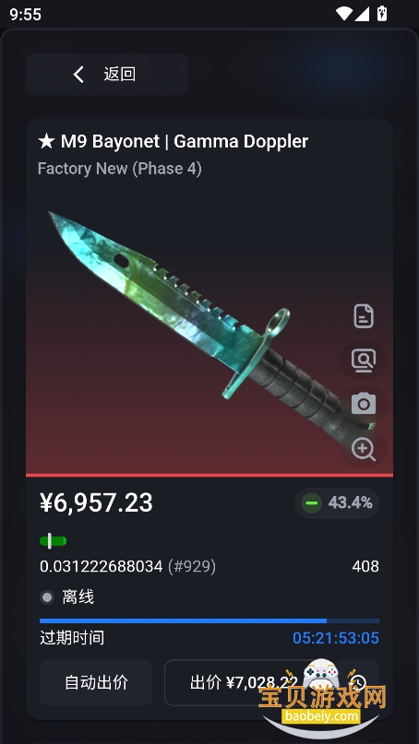
Task: Tap the M9 Bayonet knife image
Action: point(209,327)
